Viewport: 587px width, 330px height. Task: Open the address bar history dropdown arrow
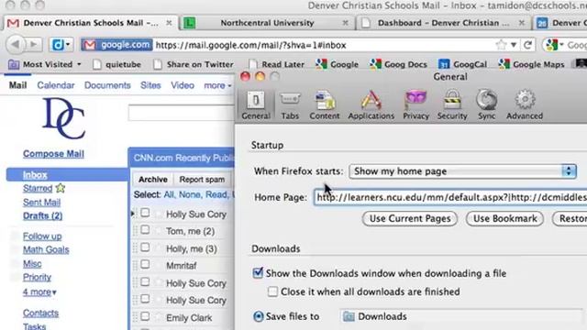(514, 45)
